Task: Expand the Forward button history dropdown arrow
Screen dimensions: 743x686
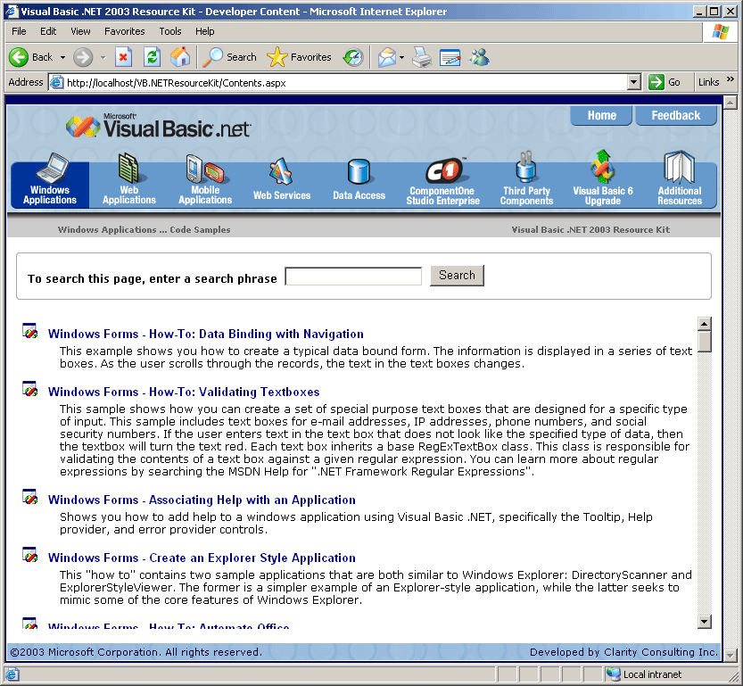Action: pos(103,57)
